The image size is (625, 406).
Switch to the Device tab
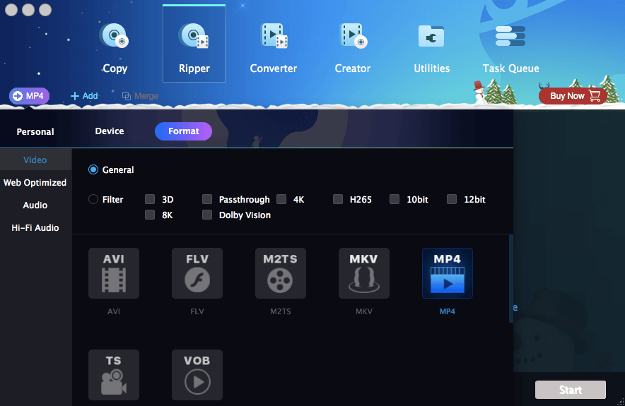(x=110, y=131)
